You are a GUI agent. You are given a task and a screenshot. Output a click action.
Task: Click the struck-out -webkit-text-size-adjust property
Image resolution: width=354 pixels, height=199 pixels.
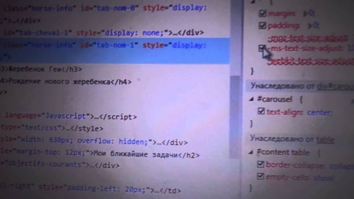[311, 61]
